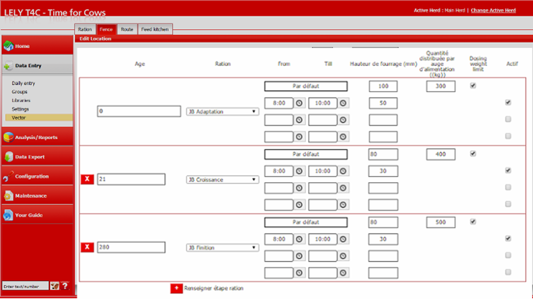Uncheck Actif for JB Finition 8:00 slot

click(508, 238)
